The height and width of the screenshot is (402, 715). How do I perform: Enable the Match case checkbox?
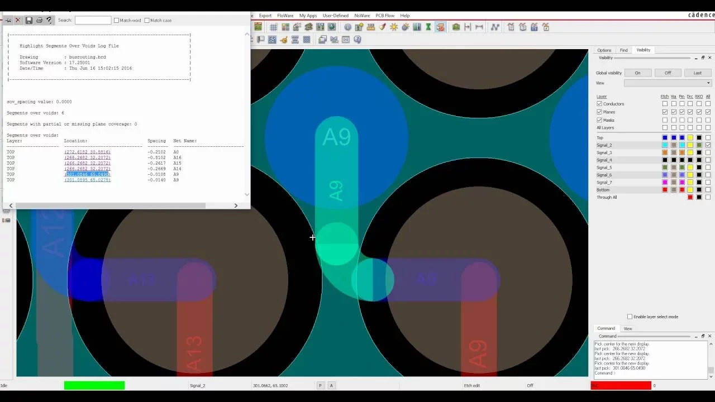(x=147, y=20)
